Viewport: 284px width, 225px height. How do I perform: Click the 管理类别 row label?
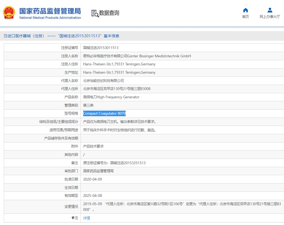pos(71,105)
